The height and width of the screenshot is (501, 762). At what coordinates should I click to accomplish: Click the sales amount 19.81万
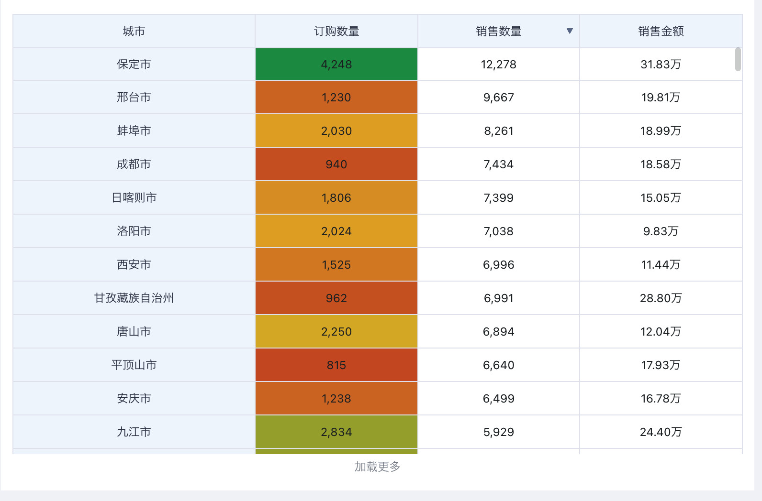coord(661,98)
